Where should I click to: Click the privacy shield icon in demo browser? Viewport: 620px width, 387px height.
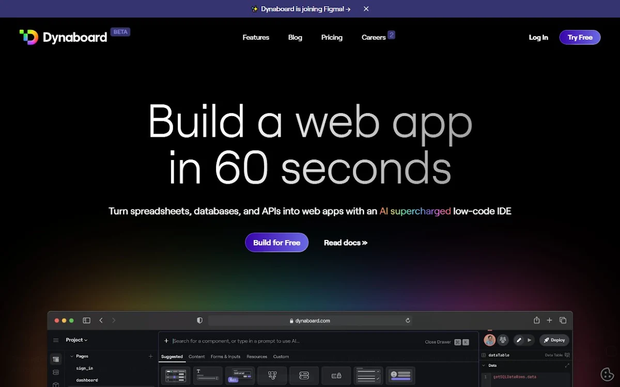(x=199, y=320)
